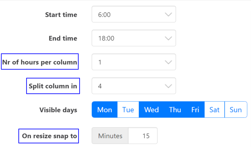This screenshot has height=156, width=251.
Task: Toggle Mon in Visible days
Action: click(x=105, y=110)
